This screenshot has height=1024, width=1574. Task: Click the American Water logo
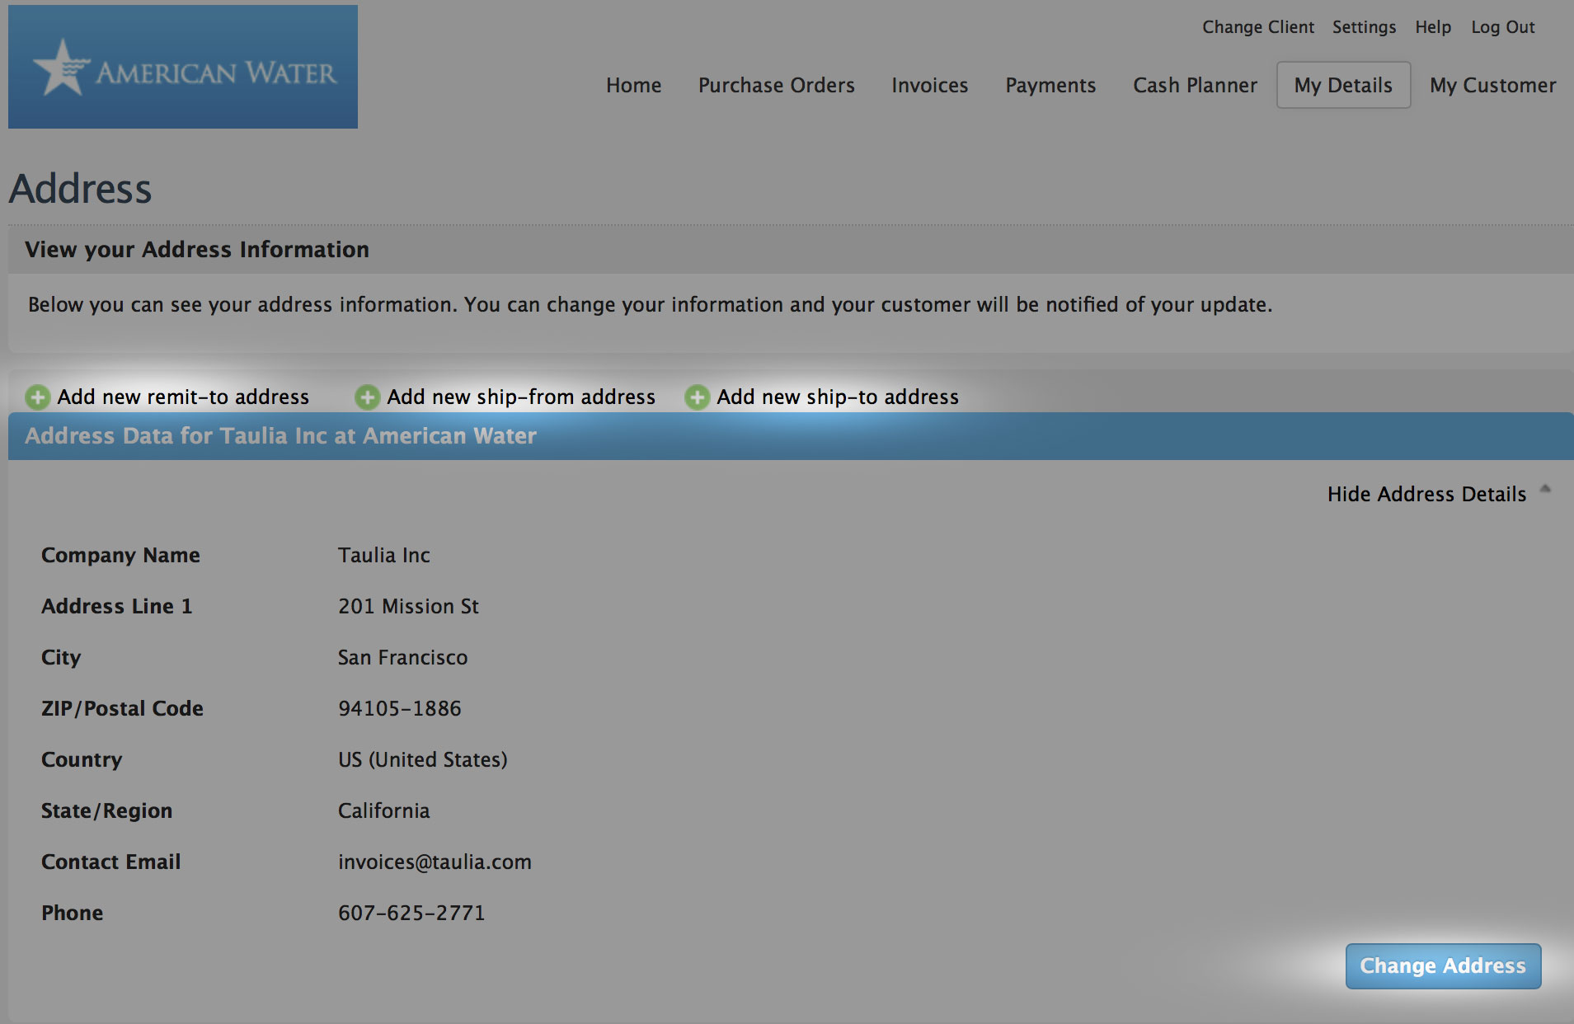point(183,67)
